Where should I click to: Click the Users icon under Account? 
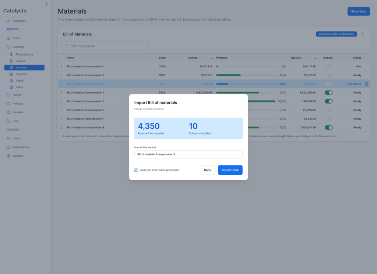click(x=8, y=138)
